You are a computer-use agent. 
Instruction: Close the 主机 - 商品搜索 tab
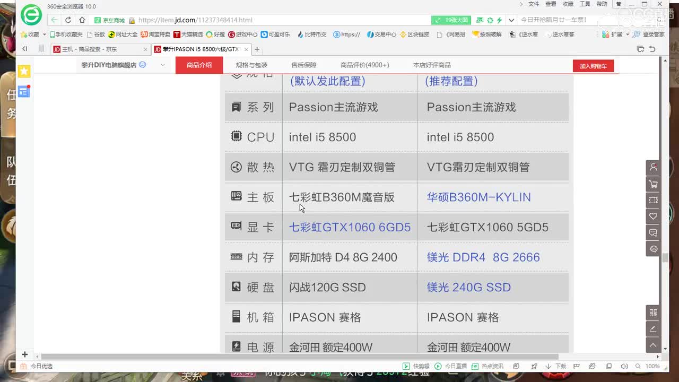coord(145,49)
